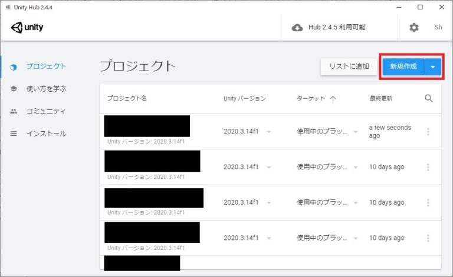Screen dimensions: 453x277
Task: Select プロジェクト cube icon in sidebar
Action: click(x=14, y=67)
